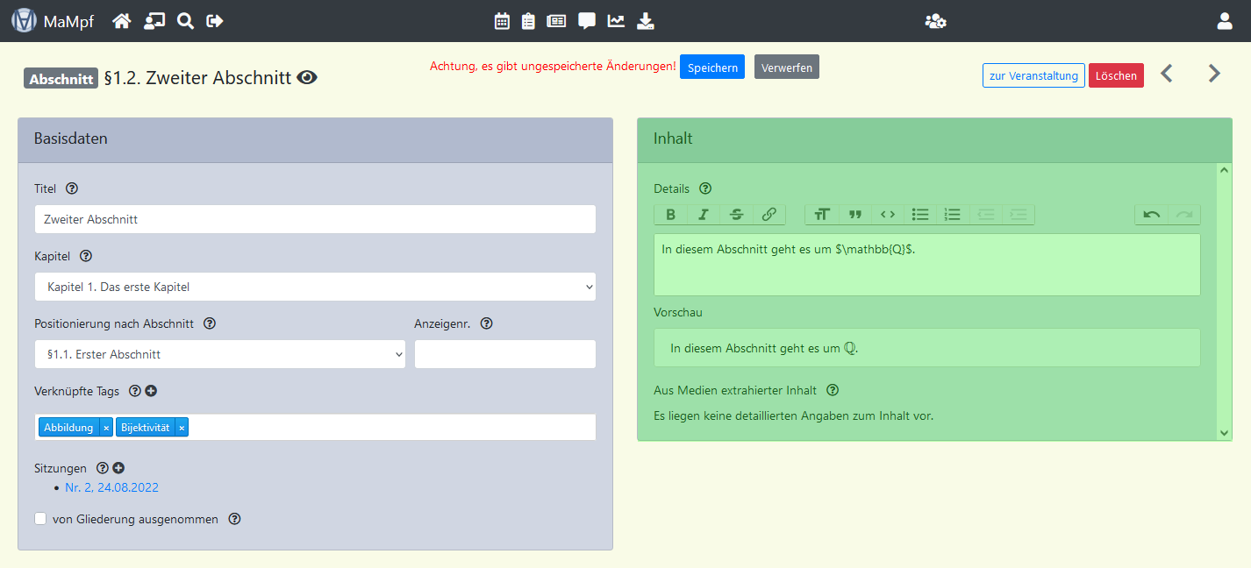The width and height of the screenshot is (1251, 568).
Task: Click the Anzeigenr. input field
Action: coord(504,354)
